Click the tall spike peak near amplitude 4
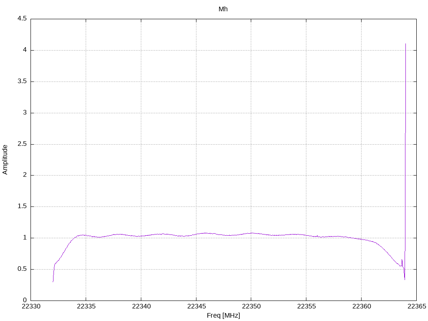Viewport: 428px width, 321px height. [x=405, y=44]
